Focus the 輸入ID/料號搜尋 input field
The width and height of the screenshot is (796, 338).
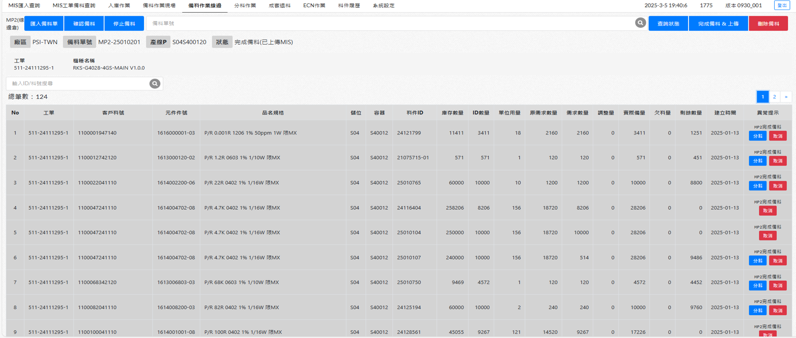coord(78,84)
